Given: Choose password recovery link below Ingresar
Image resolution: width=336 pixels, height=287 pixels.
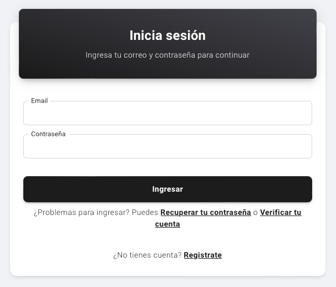Looking at the screenshot, I should (x=205, y=213).
